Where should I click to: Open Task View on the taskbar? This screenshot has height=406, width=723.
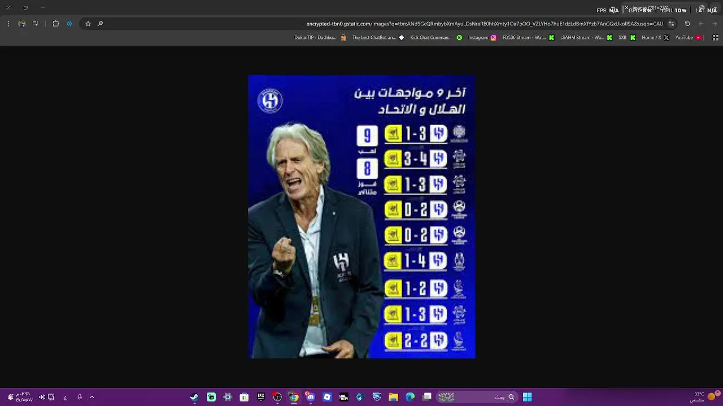point(428,397)
